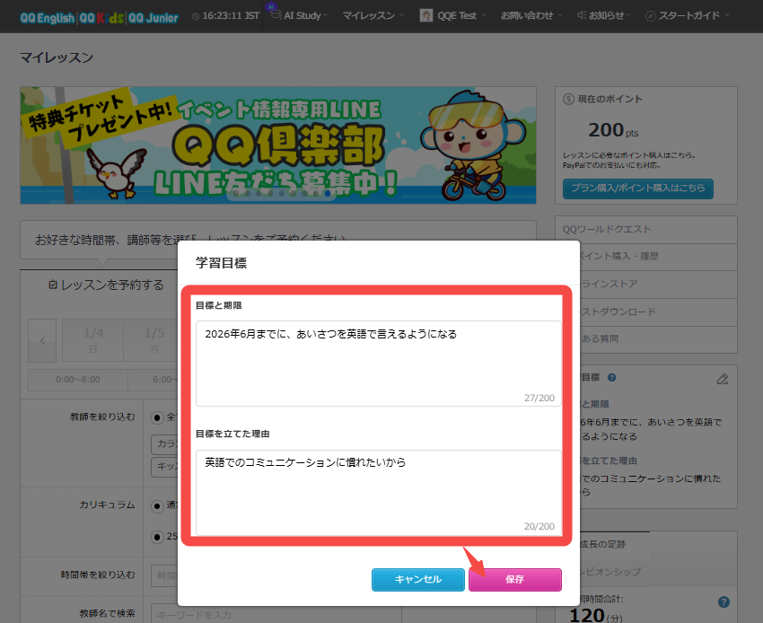This screenshot has width=763, height=623.
Task: Click the pencil edit icon for 学習目標
Action: 723,379
